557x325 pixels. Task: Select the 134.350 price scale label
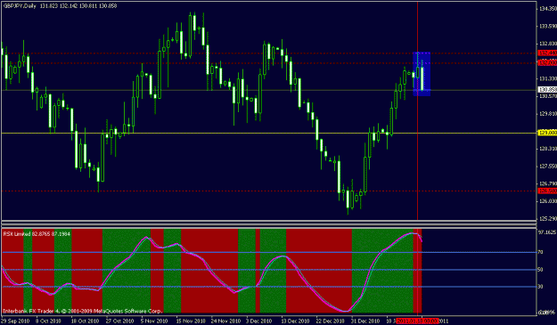click(x=547, y=9)
